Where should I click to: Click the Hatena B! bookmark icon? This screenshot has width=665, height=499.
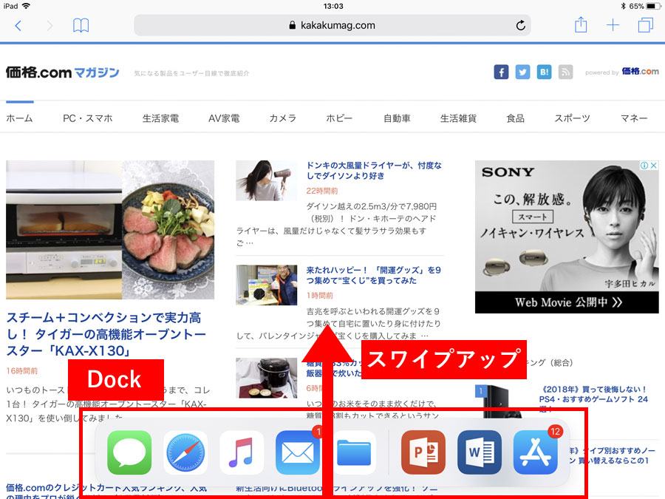544,72
